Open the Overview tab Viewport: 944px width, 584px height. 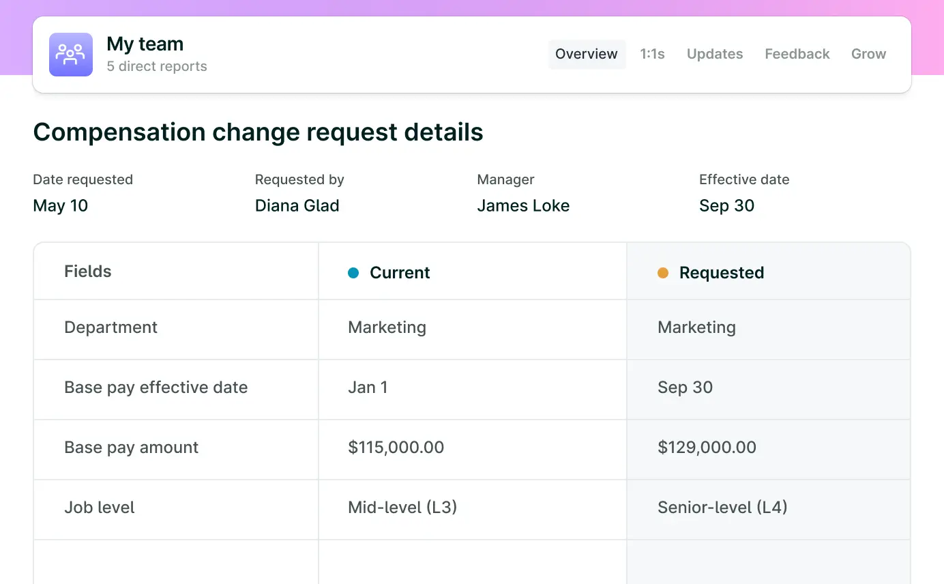pos(586,54)
